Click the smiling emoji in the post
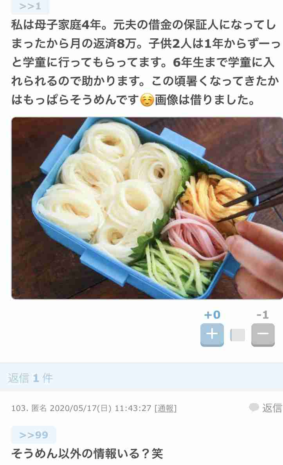The width and height of the screenshot is (283, 465). point(146,100)
